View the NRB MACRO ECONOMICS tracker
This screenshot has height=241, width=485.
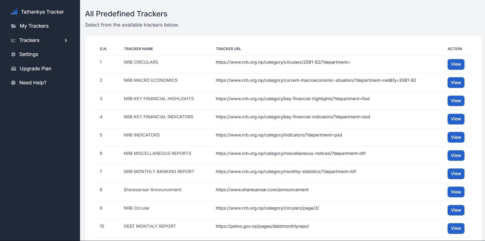click(x=456, y=83)
